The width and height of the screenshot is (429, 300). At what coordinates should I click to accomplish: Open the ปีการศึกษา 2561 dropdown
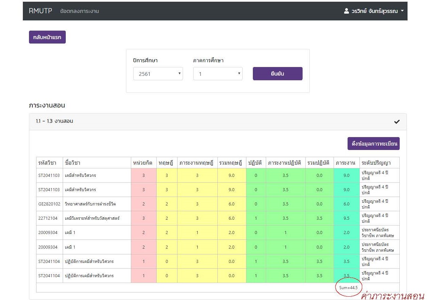158,74
